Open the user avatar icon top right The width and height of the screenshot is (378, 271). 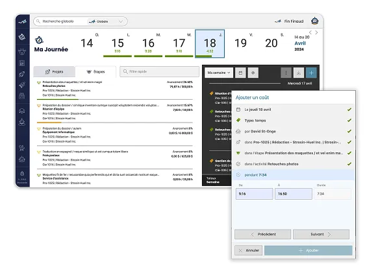[x=314, y=21]
